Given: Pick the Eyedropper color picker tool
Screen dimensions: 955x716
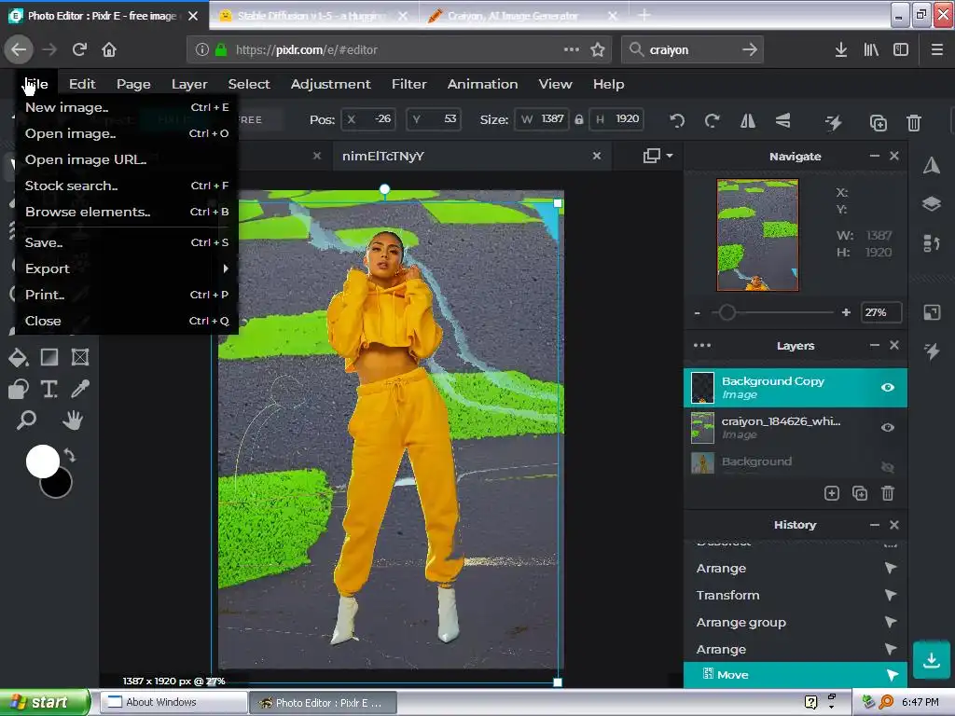Looking at the screenshot, I should 80,389.
